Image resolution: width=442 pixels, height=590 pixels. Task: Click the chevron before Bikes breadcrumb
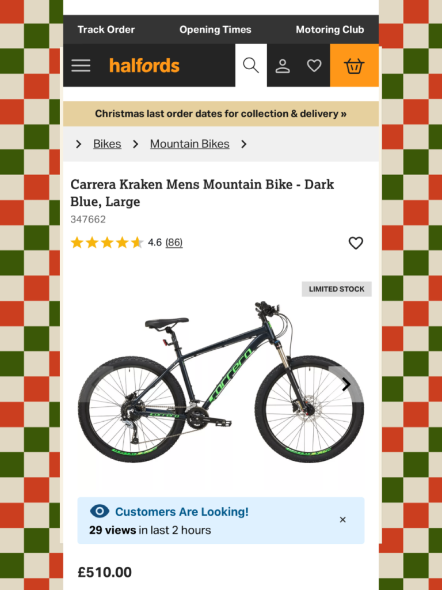[x=78, y=144]
